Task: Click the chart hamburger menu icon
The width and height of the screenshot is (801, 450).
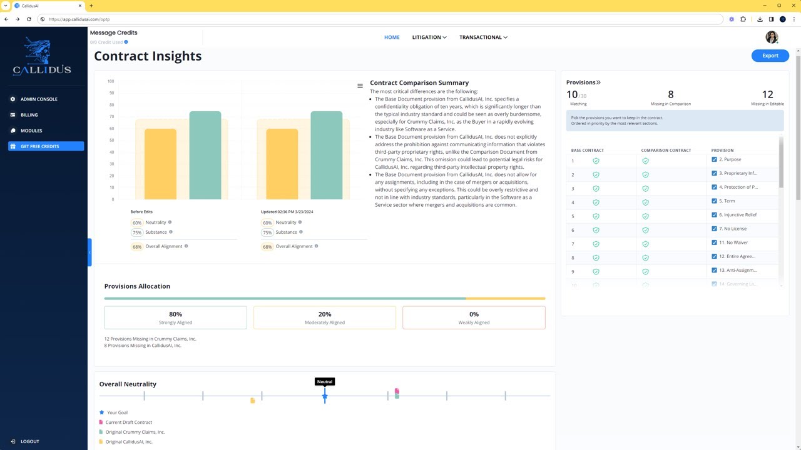Action: click(360, 86)
